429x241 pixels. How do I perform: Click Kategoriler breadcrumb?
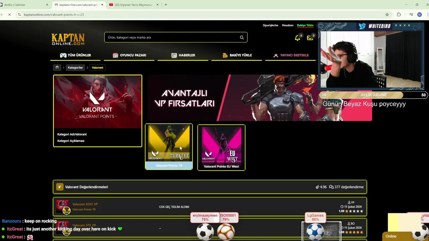click(x=75, y=68)
